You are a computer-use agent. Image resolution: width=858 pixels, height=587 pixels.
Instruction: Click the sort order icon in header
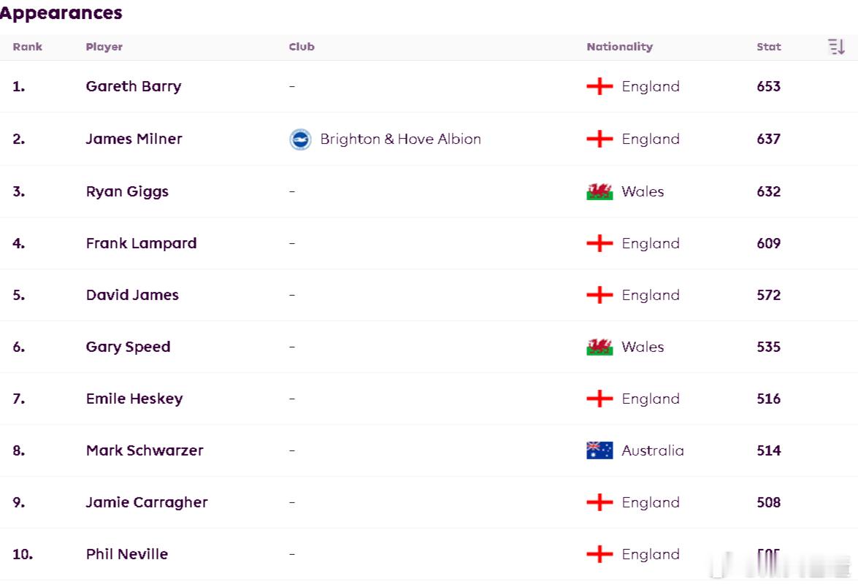tap(836, 47)
